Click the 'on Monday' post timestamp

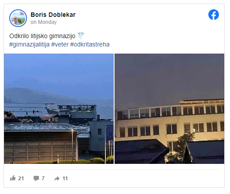44,22
